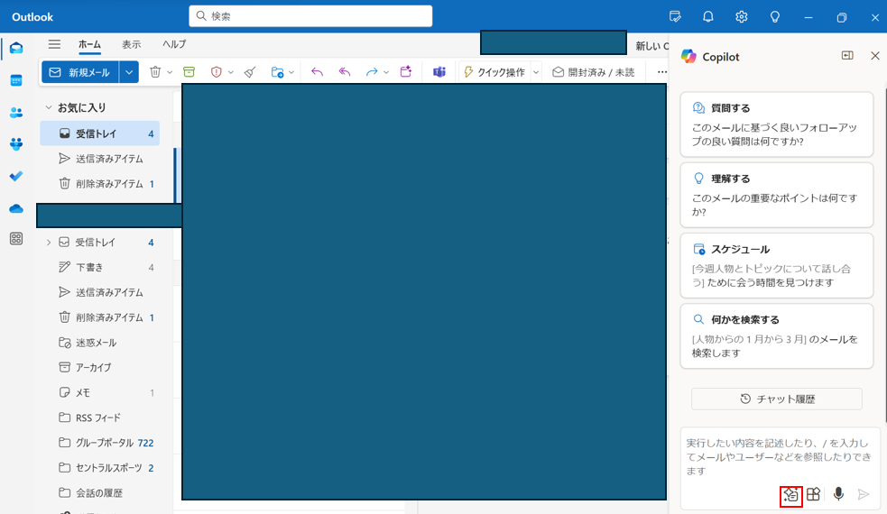The image size is (887, 514).
Task: Open the To Do checkmark icon
Action: click(x=16, y=176)
